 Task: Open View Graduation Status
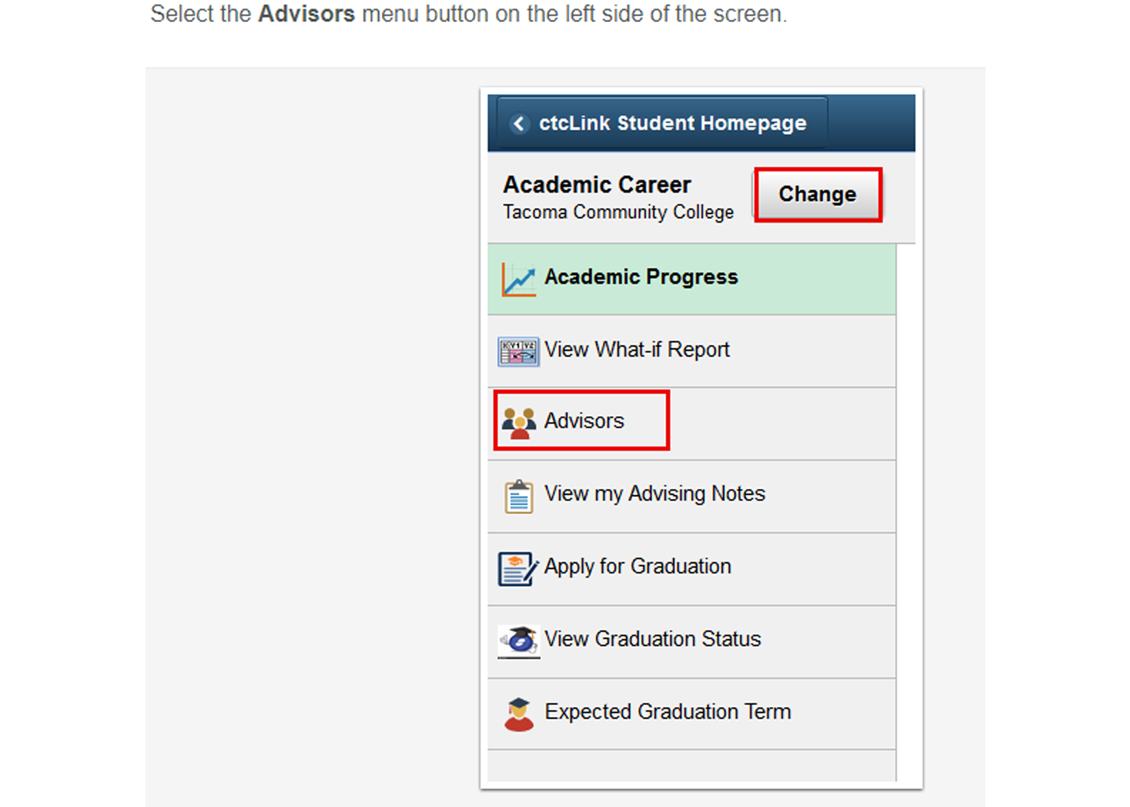click(692, 641)
